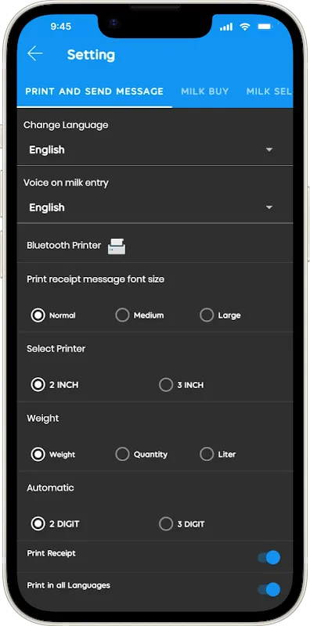Tap the back arrow icon

click(34, 54)
